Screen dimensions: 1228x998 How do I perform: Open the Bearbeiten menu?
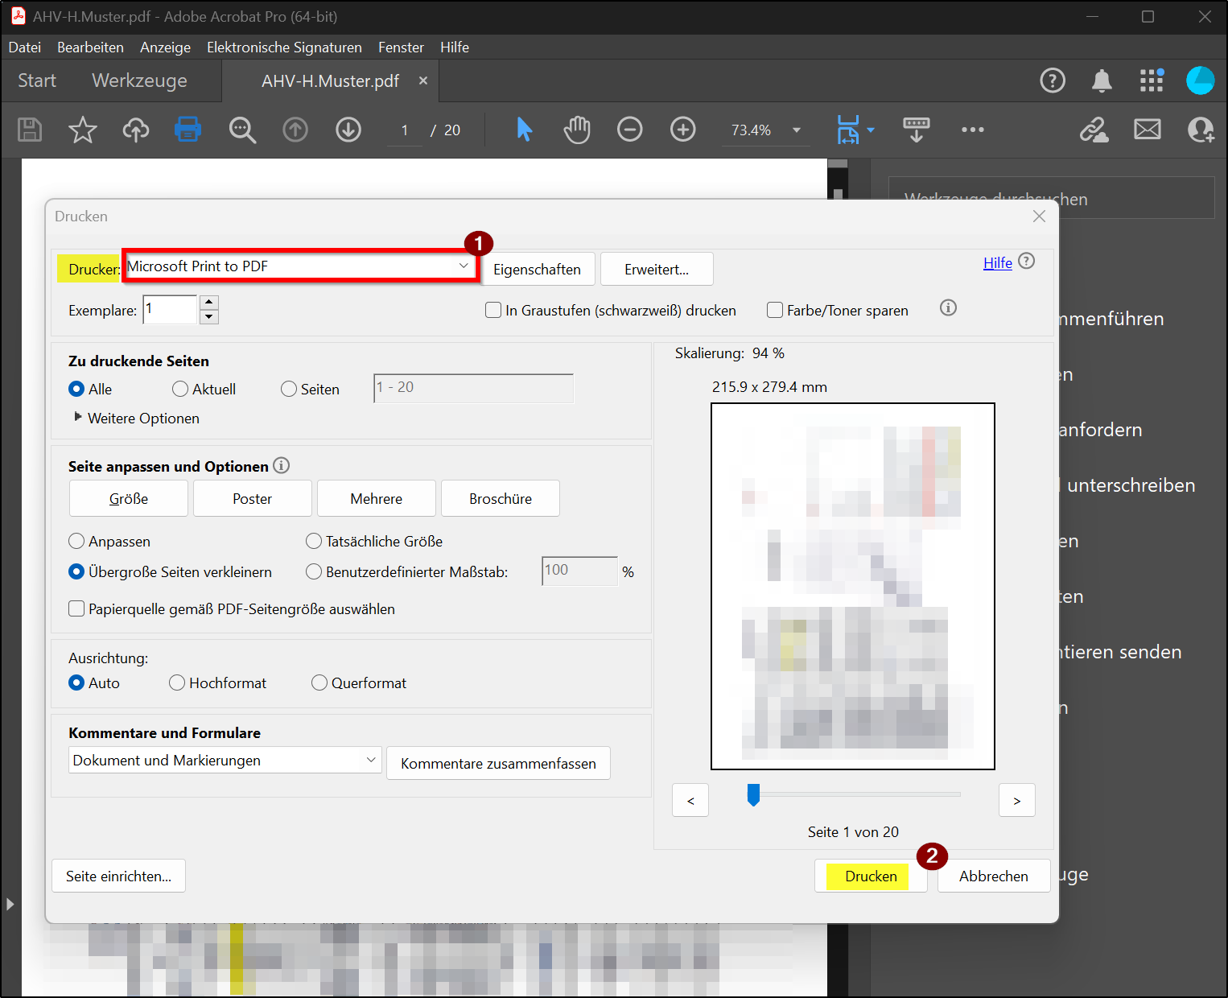pos(90,47)
